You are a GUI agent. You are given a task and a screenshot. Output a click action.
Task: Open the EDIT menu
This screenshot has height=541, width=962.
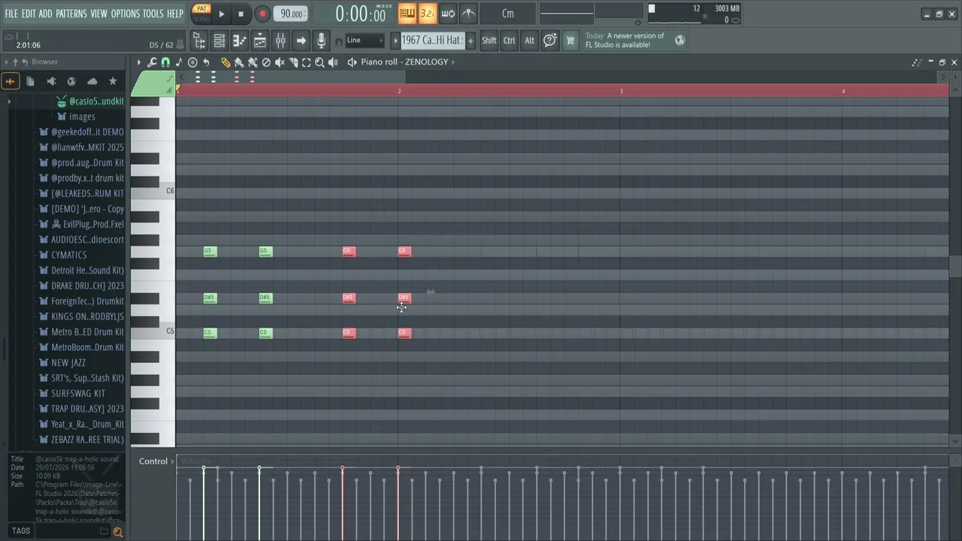(x=29, y=14)
